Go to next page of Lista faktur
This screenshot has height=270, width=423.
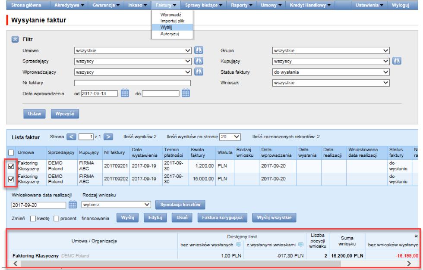(x=108, y=137)
